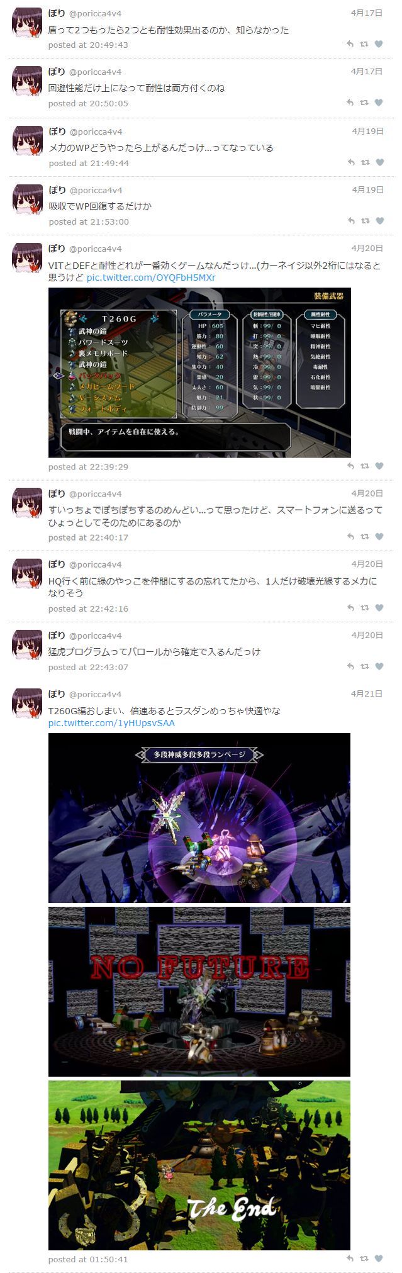Click the avatar of the 4月19日 21:49:44 tweet
The height and width of the screenshot is (1273, 402).
pos(28,140)
